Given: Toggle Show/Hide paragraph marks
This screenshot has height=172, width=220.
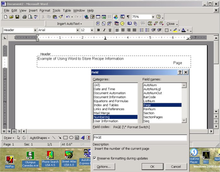Looking at the screenshot, I should [x=128, y=17].
